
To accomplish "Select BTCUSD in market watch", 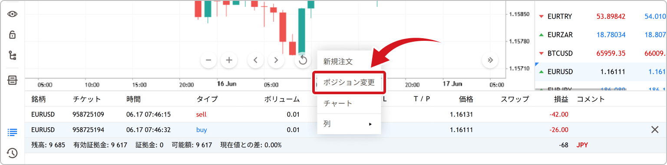I will click(560, 53).
